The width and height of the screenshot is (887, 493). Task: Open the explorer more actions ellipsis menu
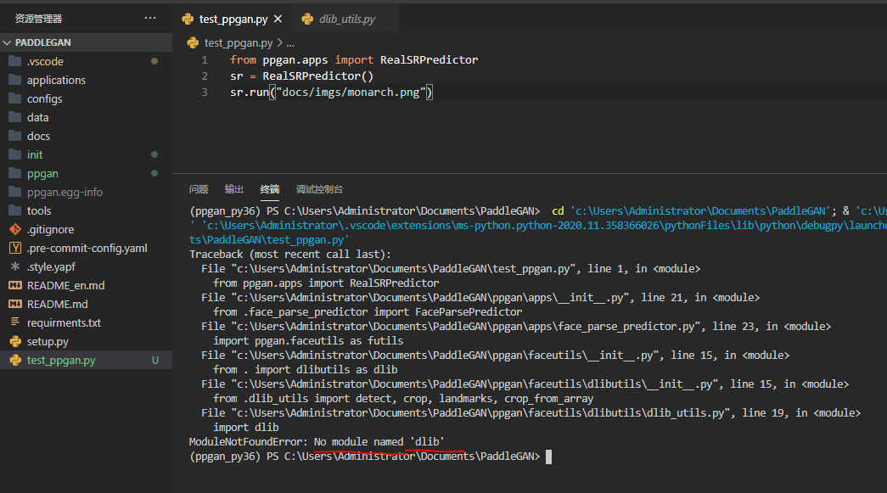(x=150, y=18)
